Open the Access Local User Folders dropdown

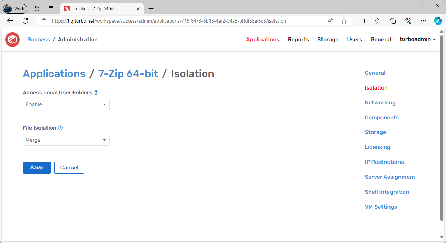66,104
